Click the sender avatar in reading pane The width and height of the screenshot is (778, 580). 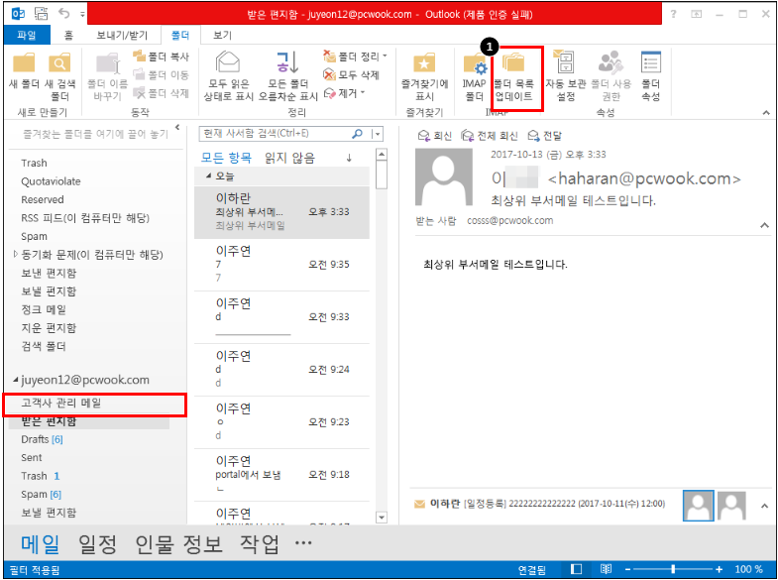point(444,177)
